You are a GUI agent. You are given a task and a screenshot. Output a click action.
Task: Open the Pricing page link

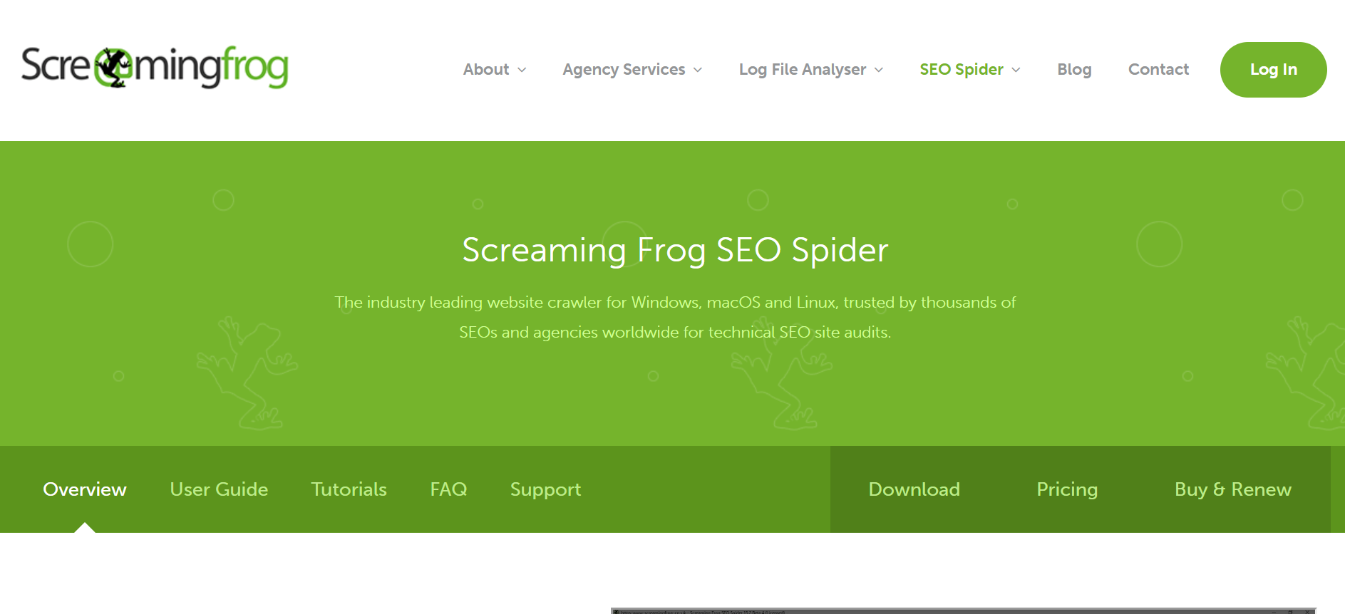1067,490
